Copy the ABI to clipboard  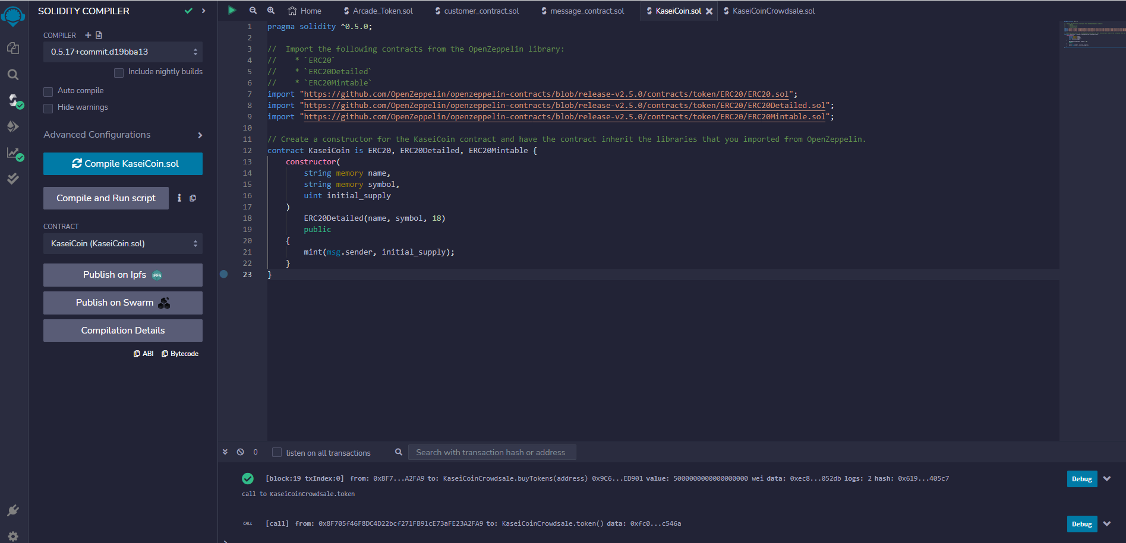click(144, 354)
